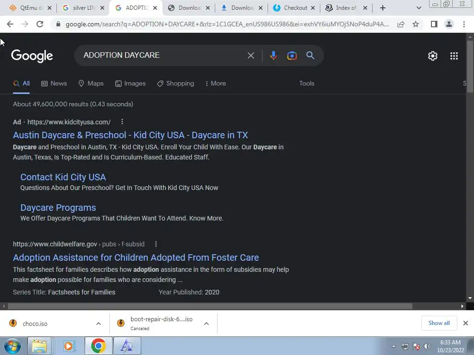The height and width of the screenshot is (355, 474).
Task: Open the taskbar clock showing 6:33 AM
Action: [450, 346]
